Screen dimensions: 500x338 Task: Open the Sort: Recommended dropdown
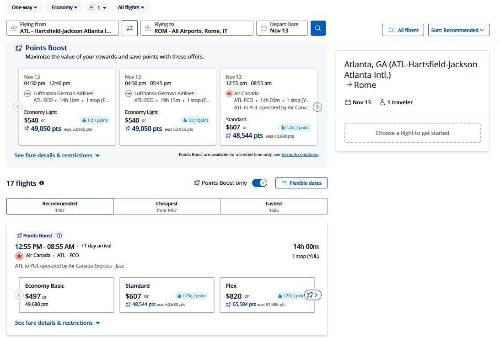tap(458, 30)
